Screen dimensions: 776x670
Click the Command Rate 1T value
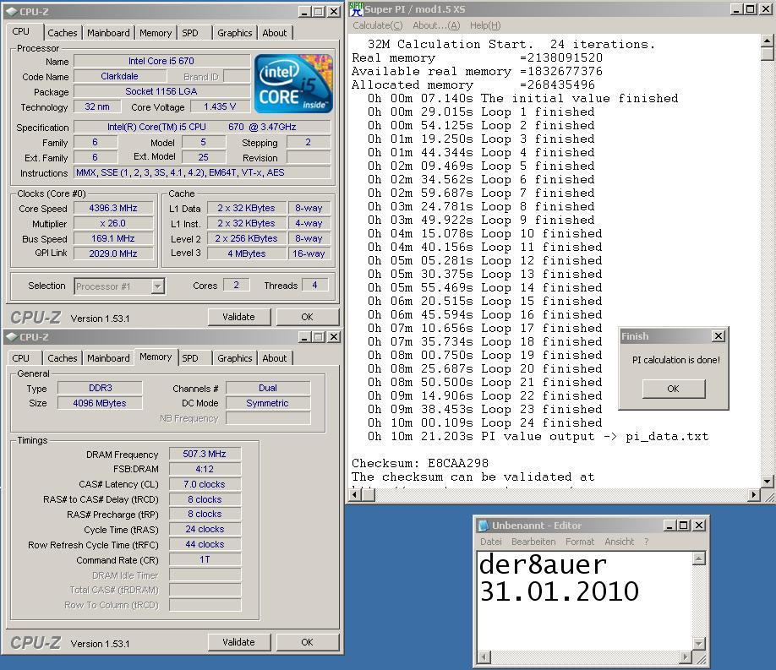(x=205, y=559)
